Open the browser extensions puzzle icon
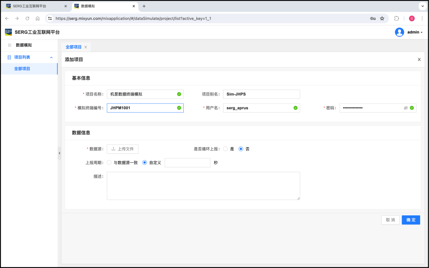The image size is (429, 268). pyautogui.click(x=397, y=19)
